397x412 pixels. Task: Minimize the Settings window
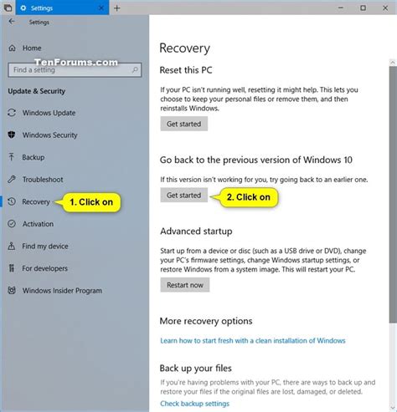pyautogui.click(x=341, y=8)
